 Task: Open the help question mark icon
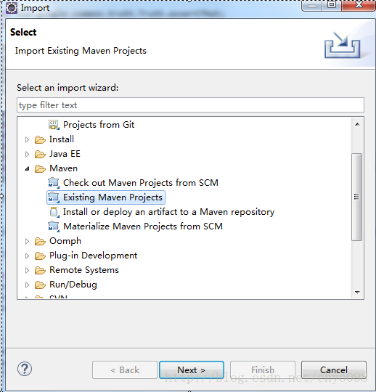pos(25,369)
